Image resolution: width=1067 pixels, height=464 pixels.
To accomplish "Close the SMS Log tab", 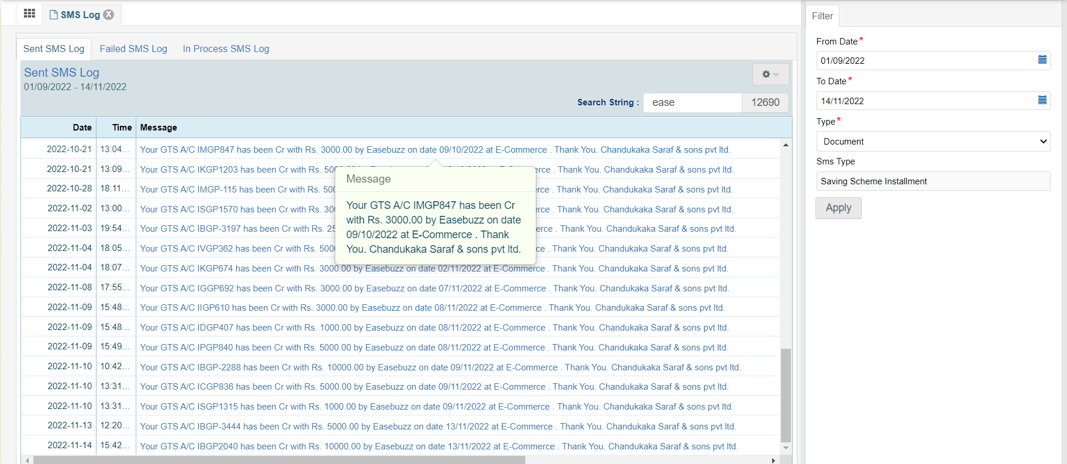I will coord(109,15).
